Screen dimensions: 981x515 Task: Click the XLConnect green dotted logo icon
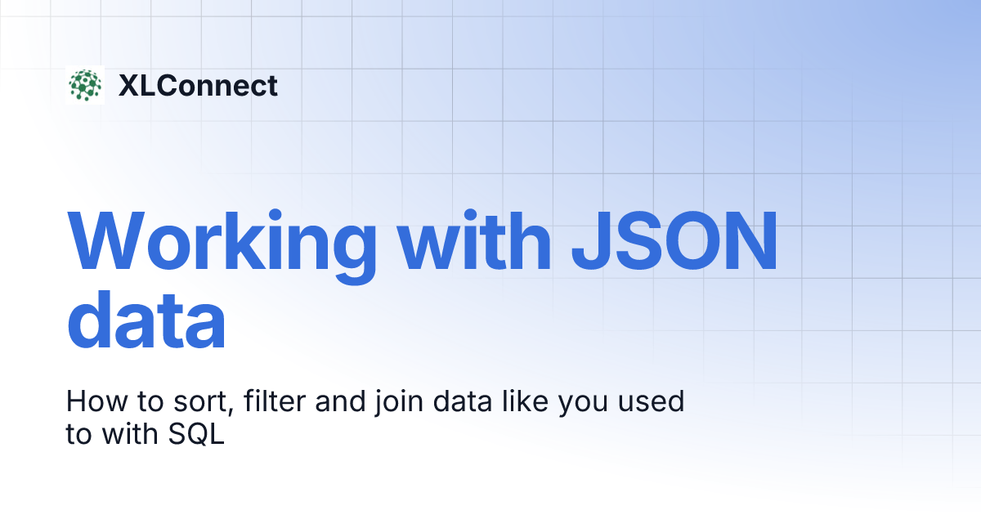85,85
